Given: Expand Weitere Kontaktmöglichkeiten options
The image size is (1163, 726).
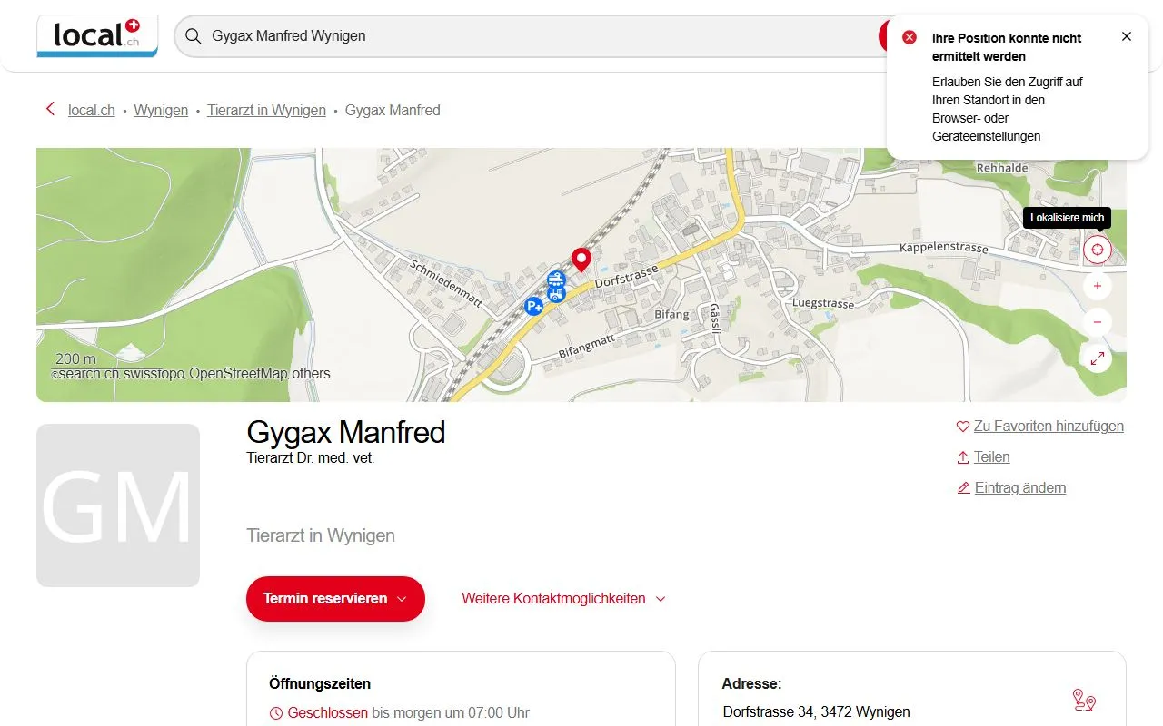Looking at the screenshot, I should [562, 599].
